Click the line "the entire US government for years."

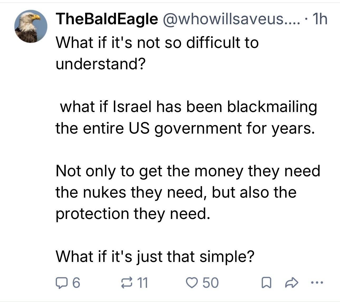click(185, 128)
